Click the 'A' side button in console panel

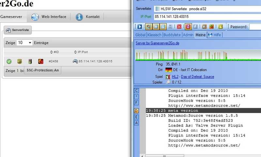click(x=136, y=123)
